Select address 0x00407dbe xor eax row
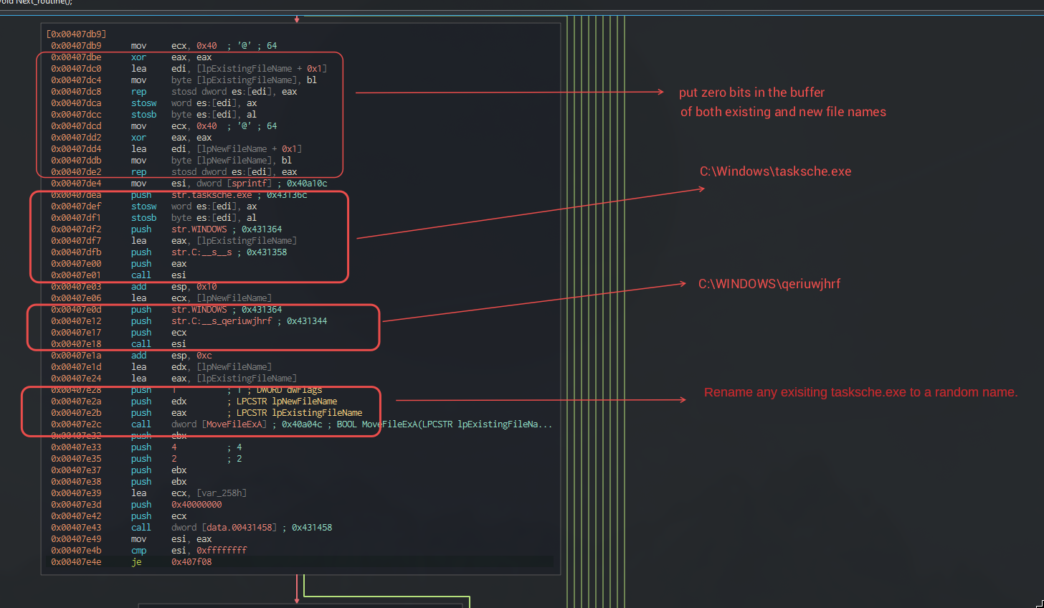Screen dimensions: 1044x608 131,57
